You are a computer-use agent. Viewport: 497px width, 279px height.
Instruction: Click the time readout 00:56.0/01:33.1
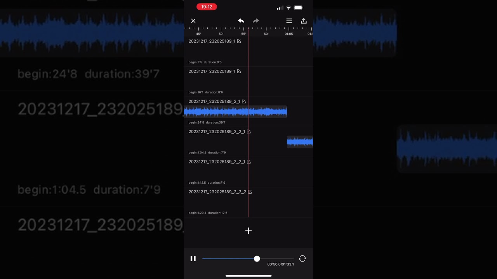click(281, 264)
